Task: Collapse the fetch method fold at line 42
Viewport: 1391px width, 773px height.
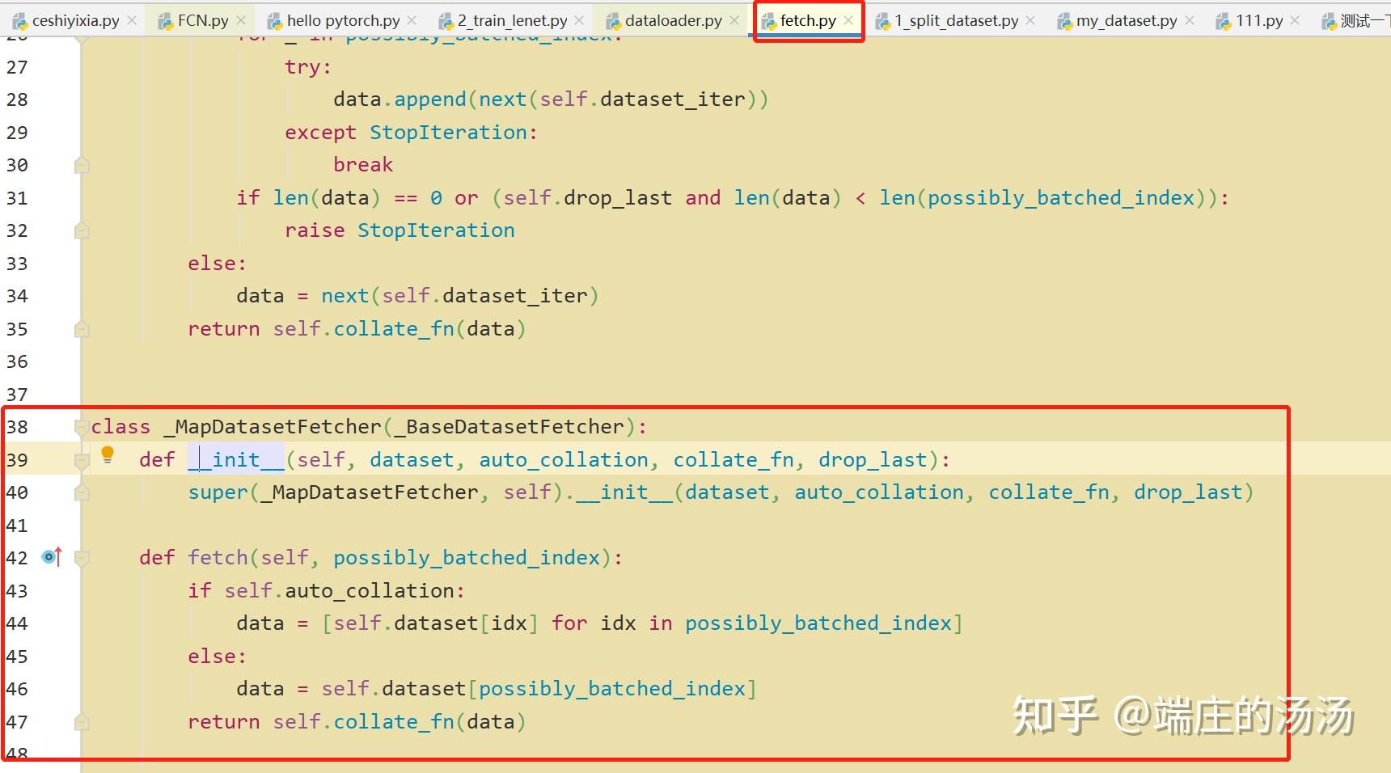Action: (x=80, y=556)
